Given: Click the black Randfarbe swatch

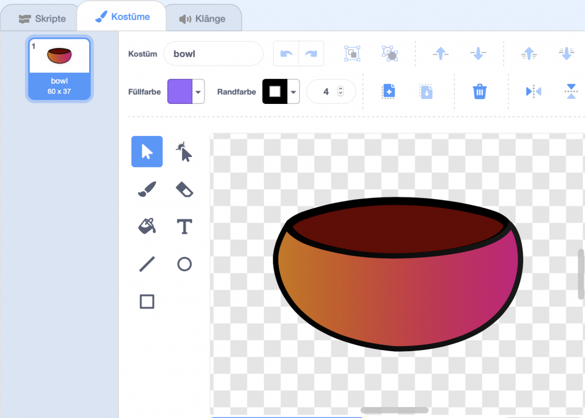Looking at the screenshot, I should coord(275,92).
